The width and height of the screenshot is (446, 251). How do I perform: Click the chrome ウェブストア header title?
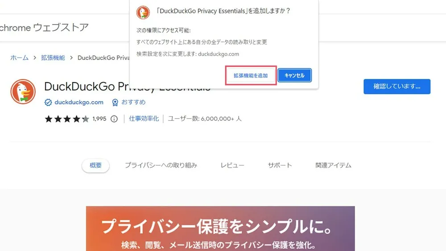[x=44, y=28]
